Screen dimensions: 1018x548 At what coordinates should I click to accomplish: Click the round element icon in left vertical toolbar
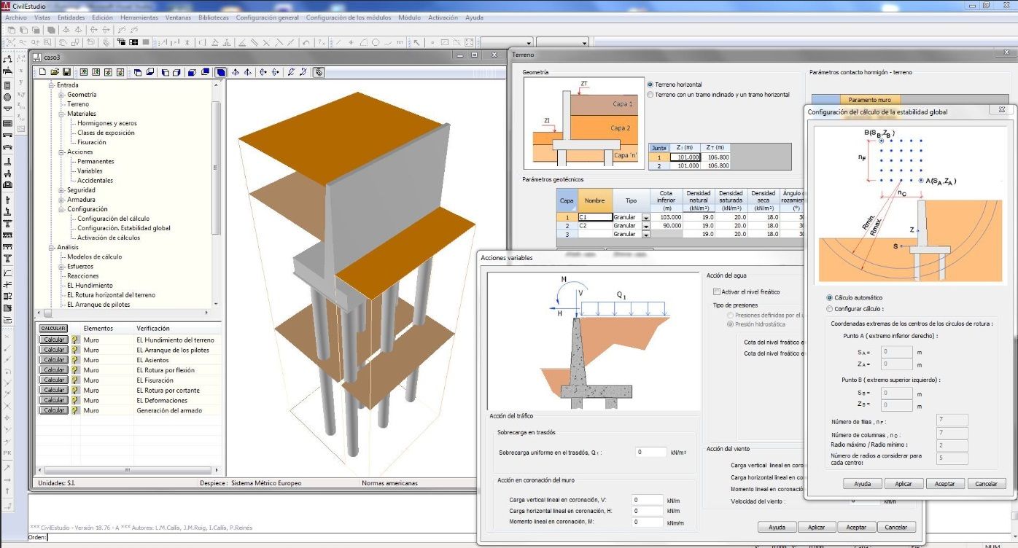tap(7, 97)
